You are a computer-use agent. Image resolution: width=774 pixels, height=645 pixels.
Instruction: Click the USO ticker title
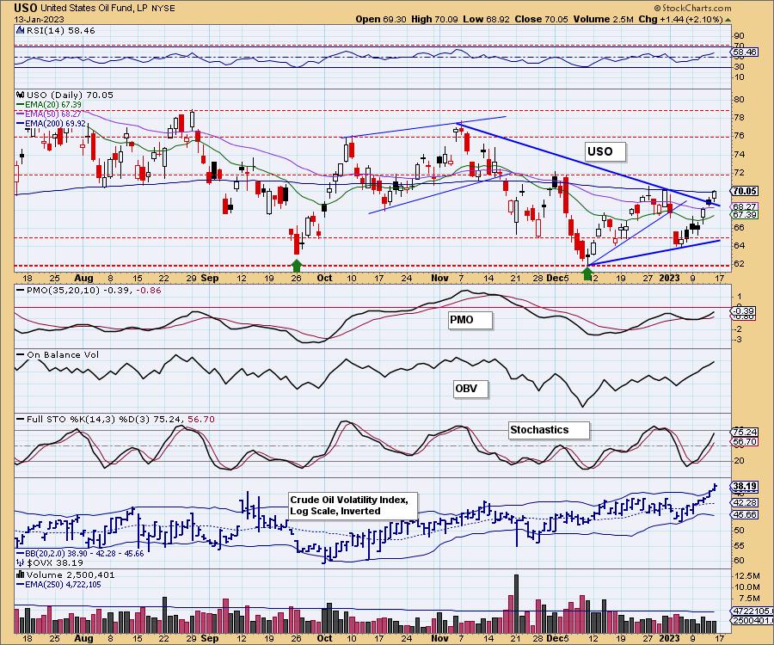[24, 8]
